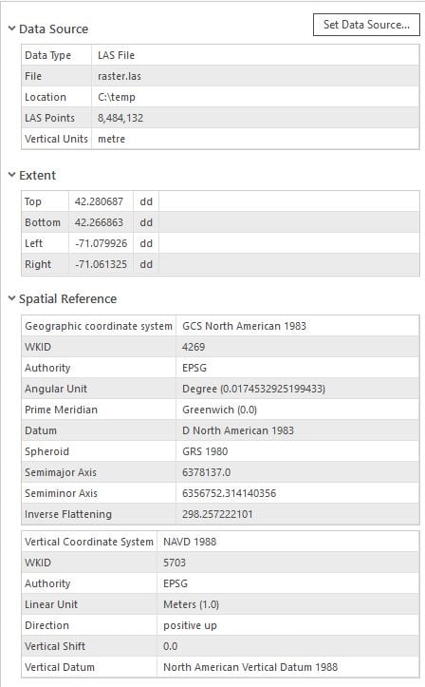
Task: Click the Left extent value -71.079926
Action: coord(101,243)
